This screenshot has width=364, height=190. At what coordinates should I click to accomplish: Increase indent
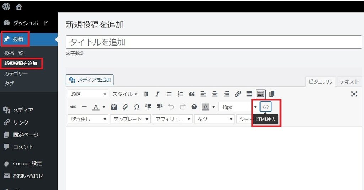click(160, 107)
